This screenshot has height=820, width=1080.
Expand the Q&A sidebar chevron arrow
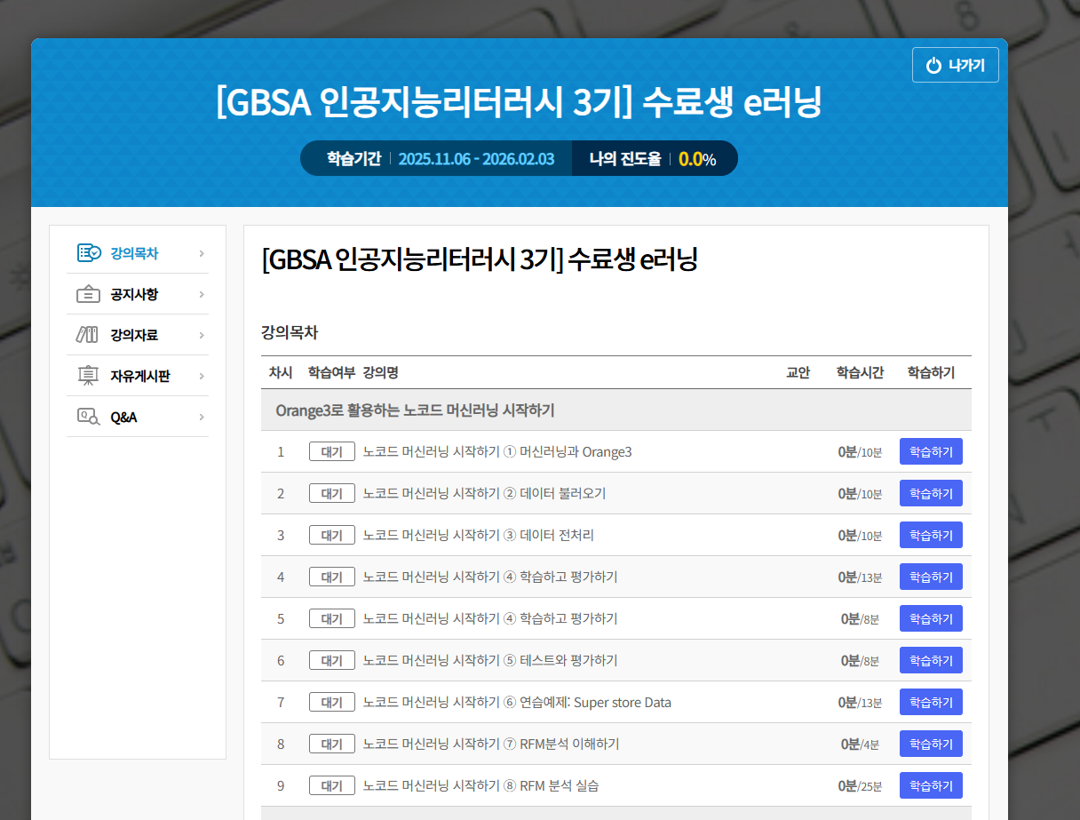202,418
